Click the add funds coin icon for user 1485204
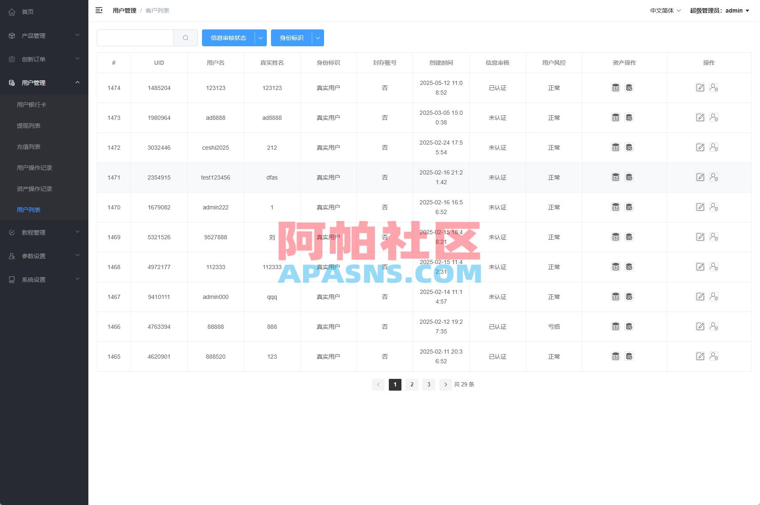The width and height of the screenshot is (760, 505). click(x=616, y=87)
